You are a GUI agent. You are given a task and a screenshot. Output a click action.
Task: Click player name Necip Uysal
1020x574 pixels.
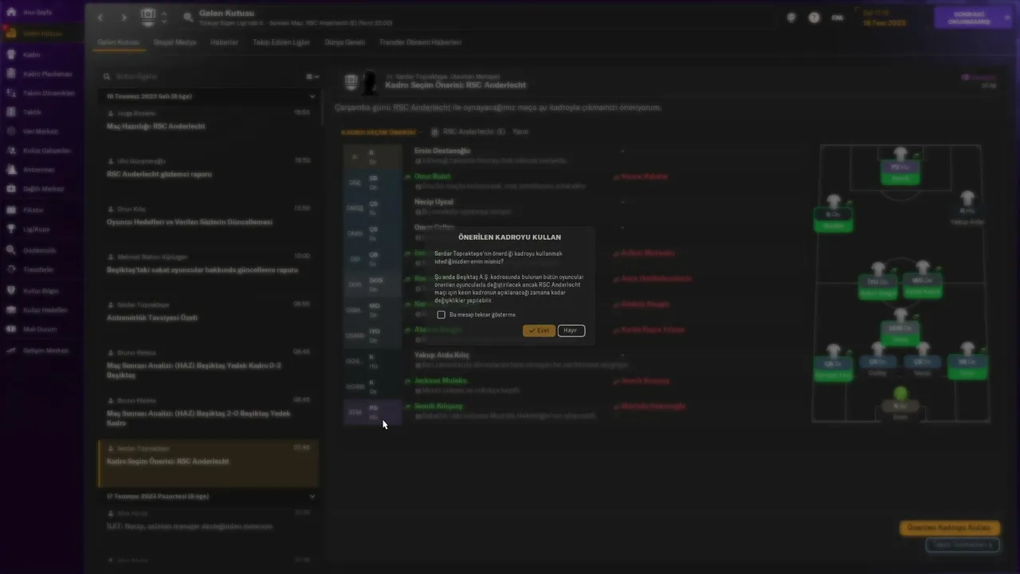[433, 202]
